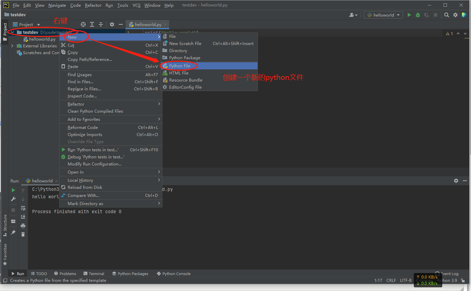Click the Run with Coverage icon
Image resolution: width=471 pixels, height=291 pixels.
(x=427, y=15)
